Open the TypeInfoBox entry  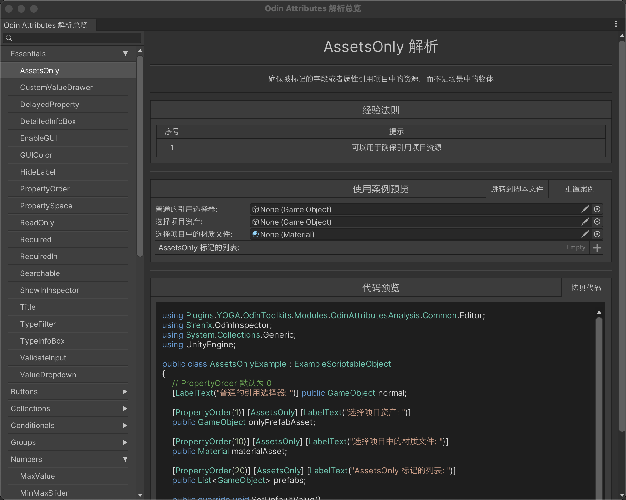pyautogui.click(x=68, y=341)
